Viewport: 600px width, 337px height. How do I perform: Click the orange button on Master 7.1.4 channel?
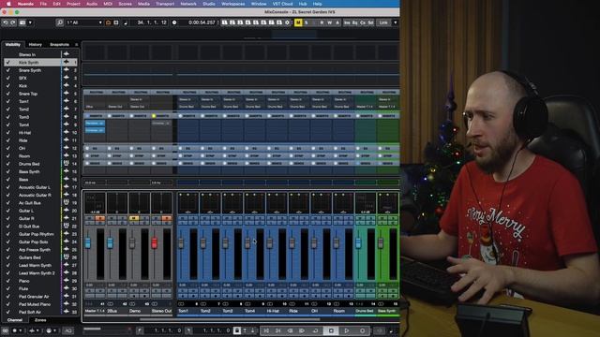click(x=100, y=218)
